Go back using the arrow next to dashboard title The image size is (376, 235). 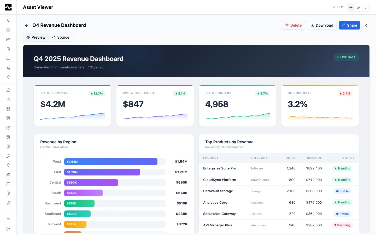[26, 25]
